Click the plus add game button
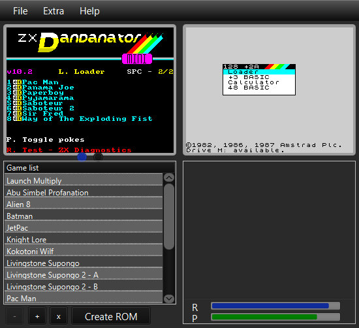 coord(37,316)
